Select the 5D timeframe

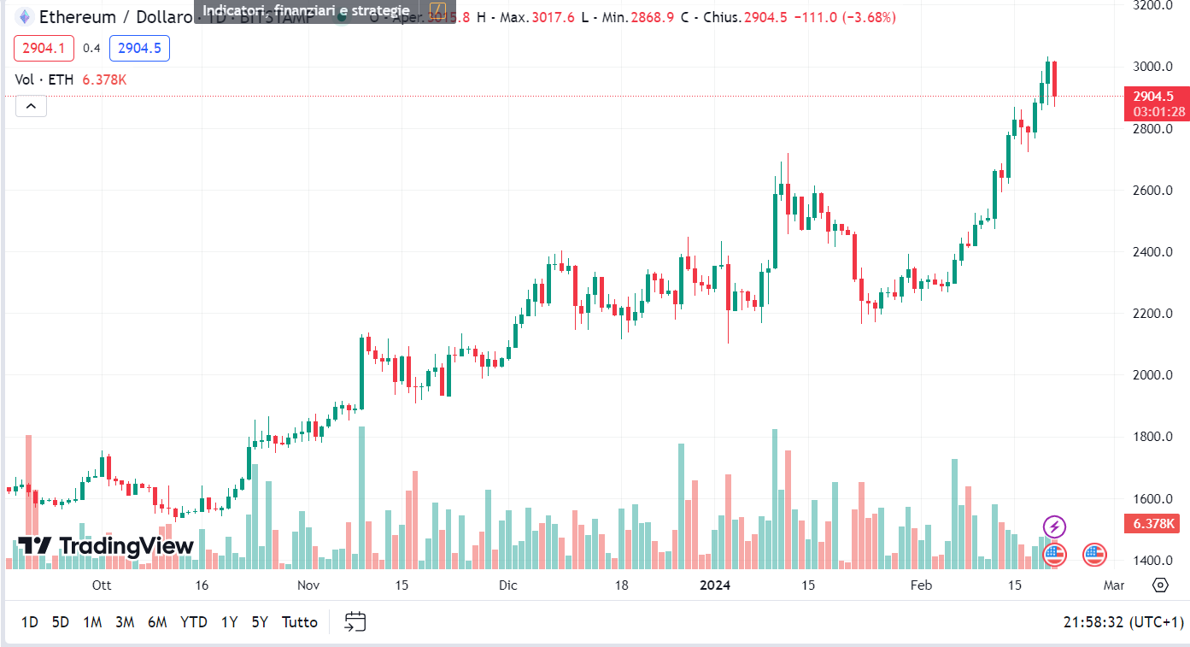[59, 622]
